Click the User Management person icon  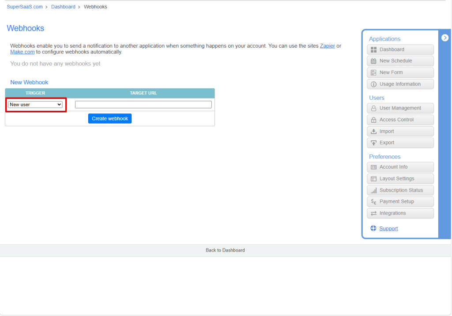pyautogui.click(x=373, y=108)
